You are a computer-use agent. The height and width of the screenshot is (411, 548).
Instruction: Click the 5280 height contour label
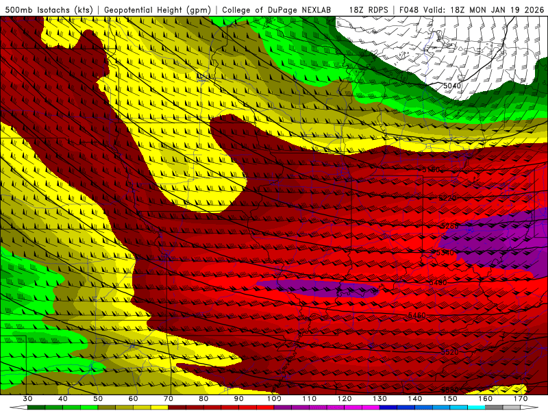449,226
